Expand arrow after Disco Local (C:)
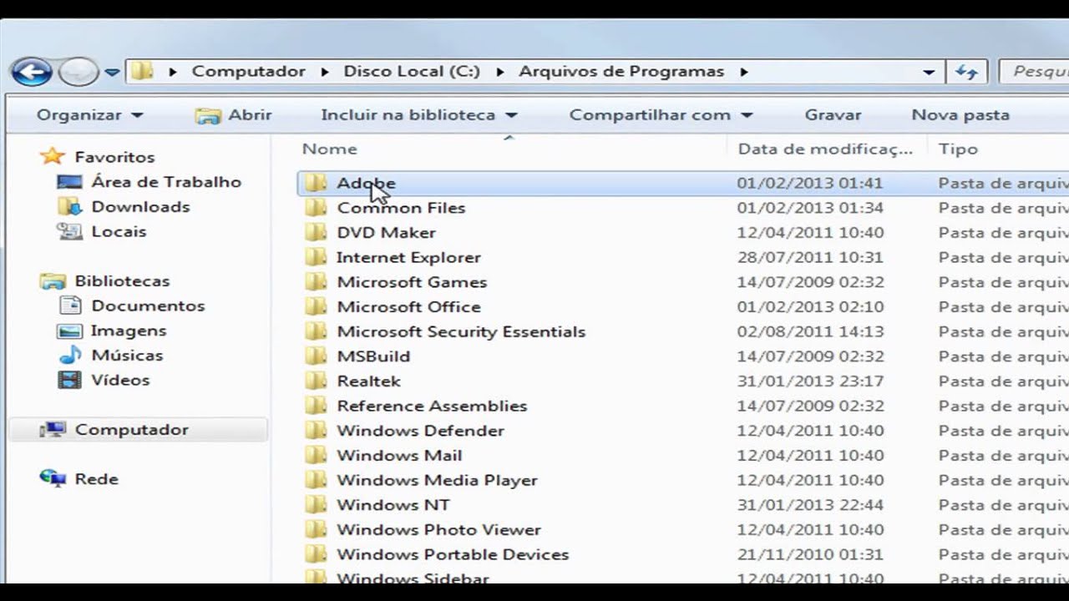 499,72
